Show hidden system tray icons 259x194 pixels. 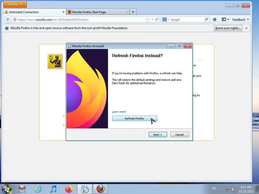click(x=221, y=189)
